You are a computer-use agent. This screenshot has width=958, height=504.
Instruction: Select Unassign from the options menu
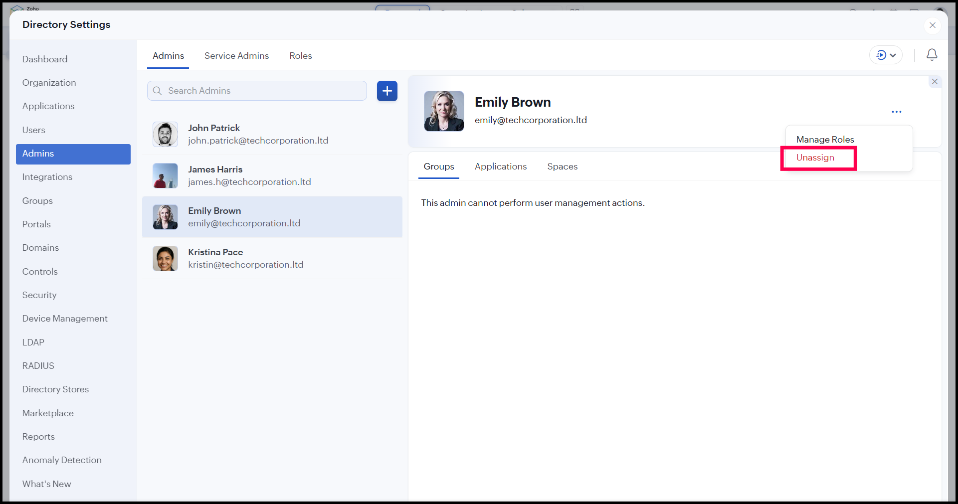coord(815,158)
